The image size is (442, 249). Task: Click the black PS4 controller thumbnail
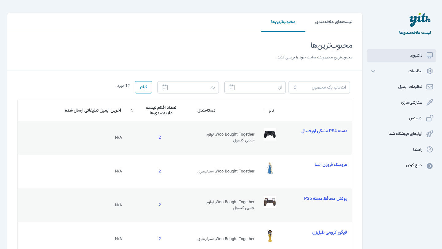point(270,134)
